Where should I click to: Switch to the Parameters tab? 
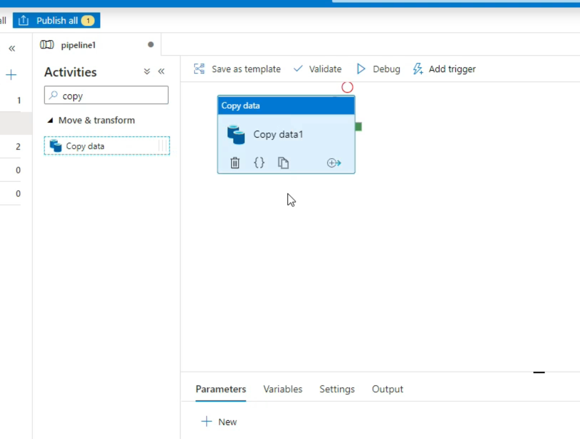[x=221, y=389]
